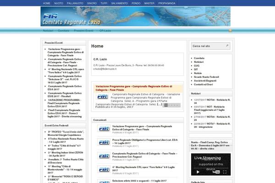The image size is (275, 183).
Task: Click FIN icon beside 4° Meeting Nazionale comunicato
Action: [x=104, y=169]
